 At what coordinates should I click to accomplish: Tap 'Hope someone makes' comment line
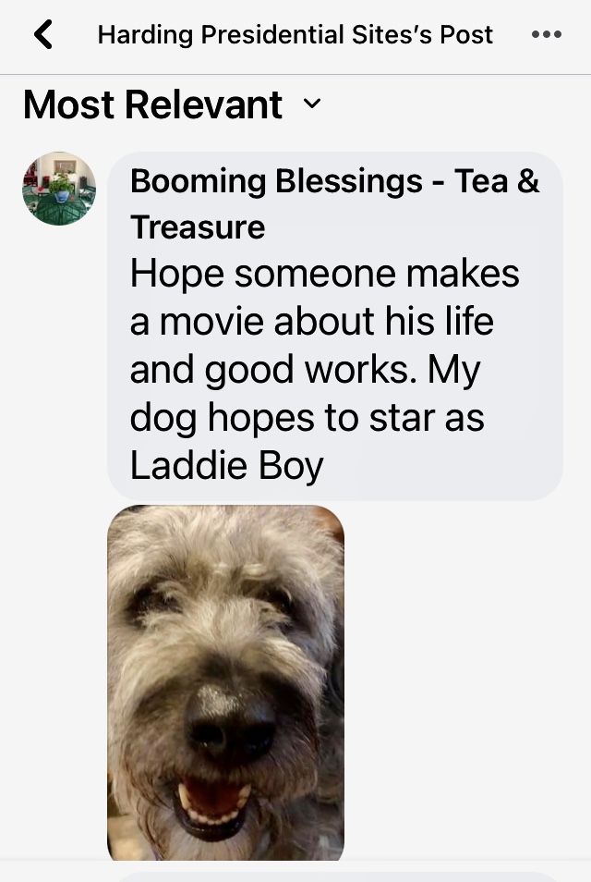325,274
